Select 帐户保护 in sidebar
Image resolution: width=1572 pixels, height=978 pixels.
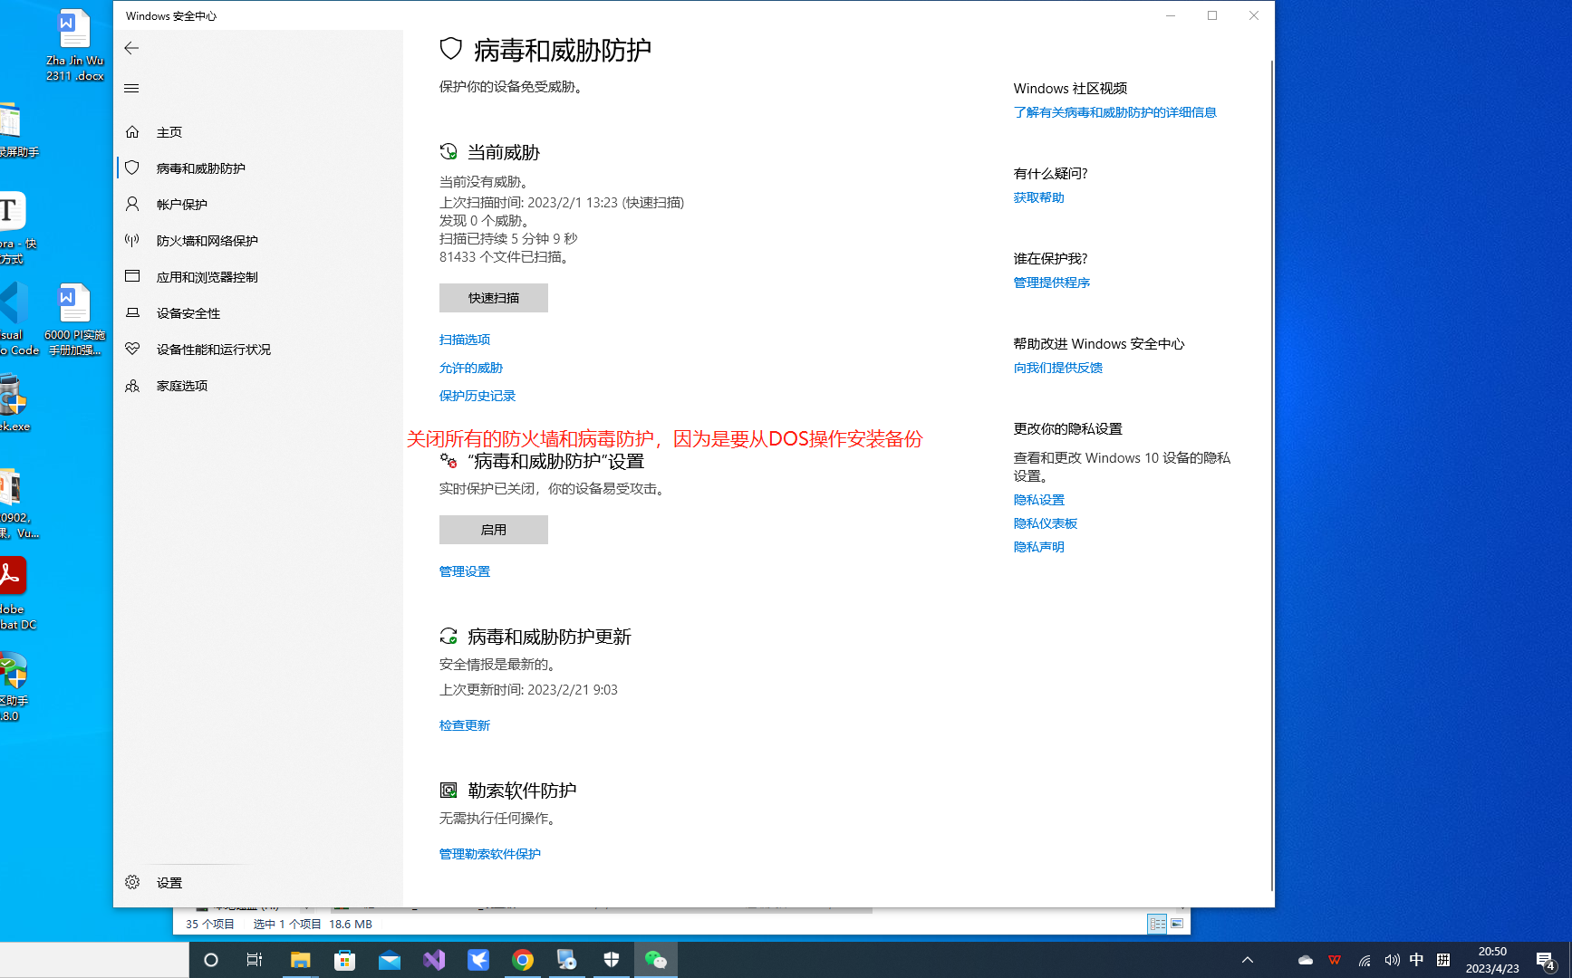(181, 205)
